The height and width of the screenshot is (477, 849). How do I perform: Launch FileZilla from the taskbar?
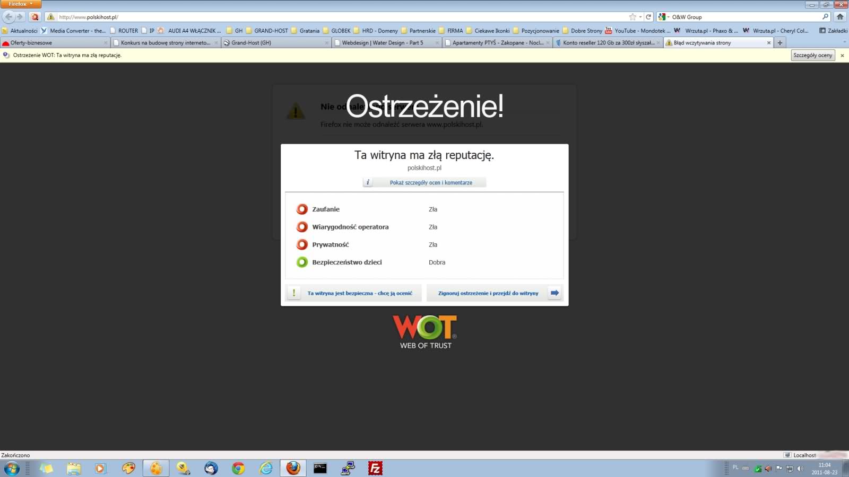[375, 469]
